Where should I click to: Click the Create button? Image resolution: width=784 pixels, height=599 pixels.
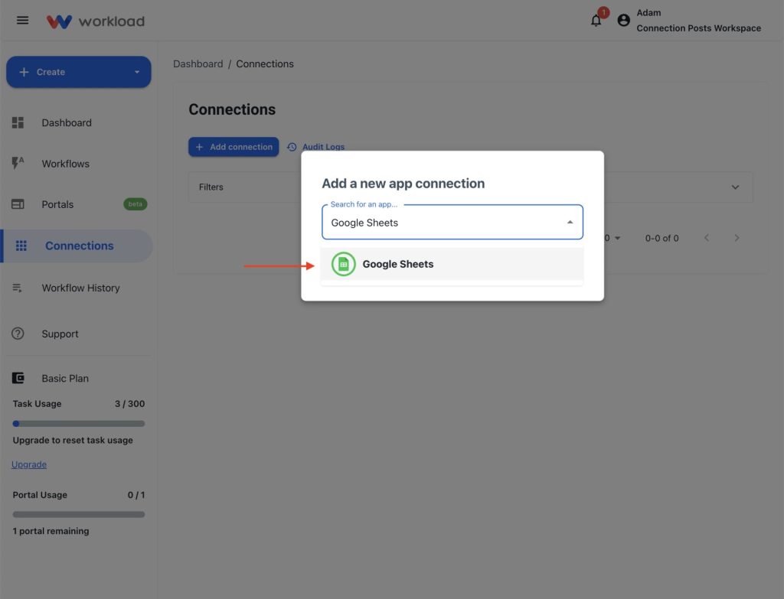tap(79, 72)
